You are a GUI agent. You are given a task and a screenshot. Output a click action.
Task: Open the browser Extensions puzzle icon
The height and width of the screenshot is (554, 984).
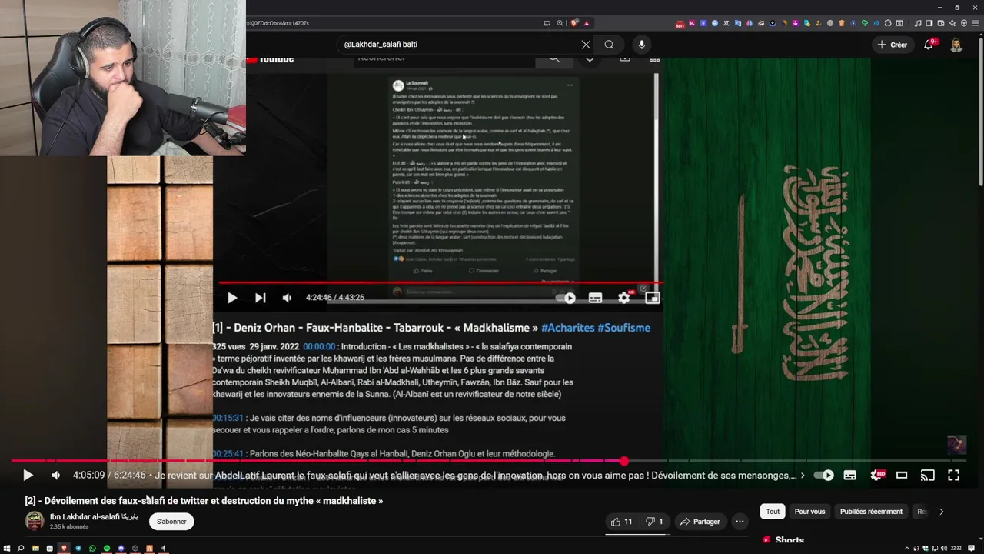click(x=887, y=23)
